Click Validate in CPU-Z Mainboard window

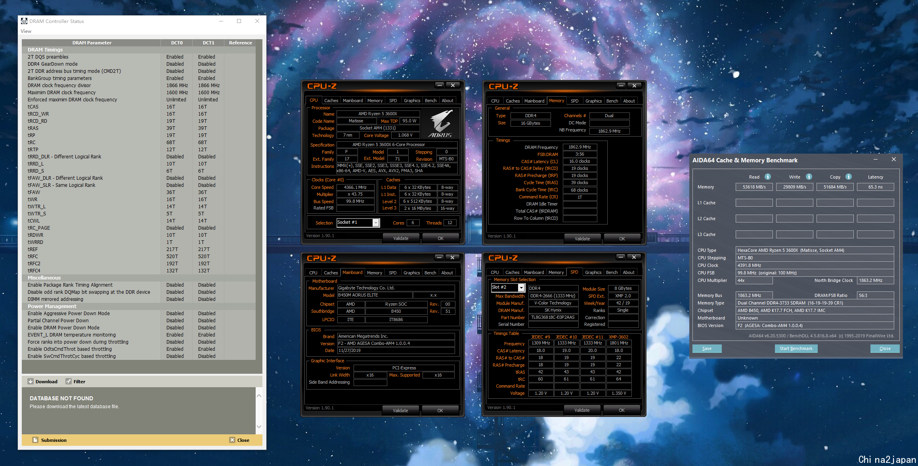pyautogui.click(x=400, y=411)
